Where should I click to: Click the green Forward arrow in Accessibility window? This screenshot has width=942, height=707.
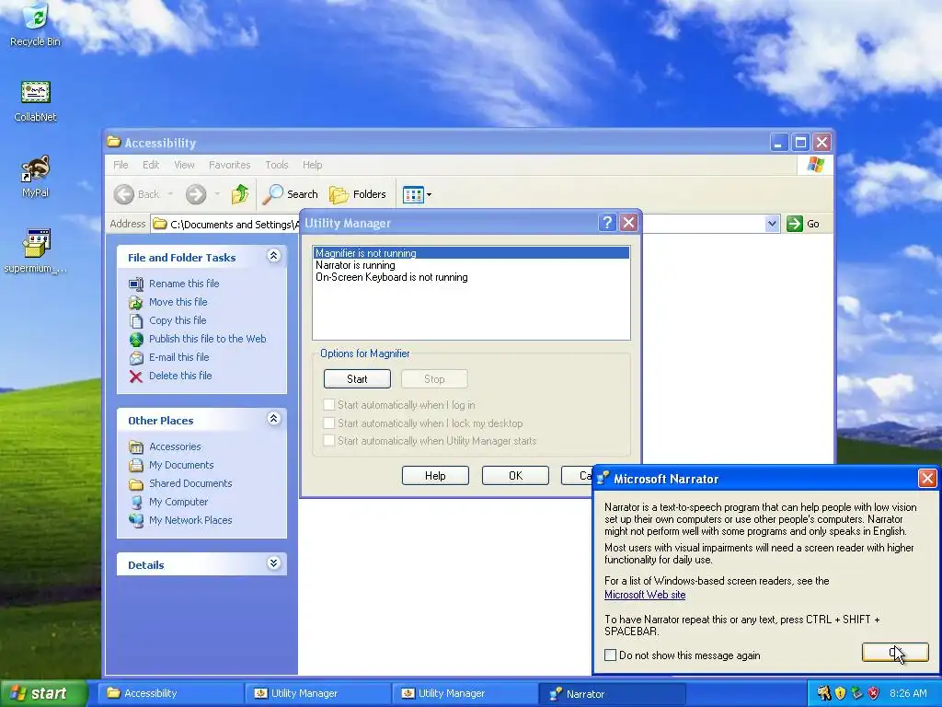click(196, 194)
